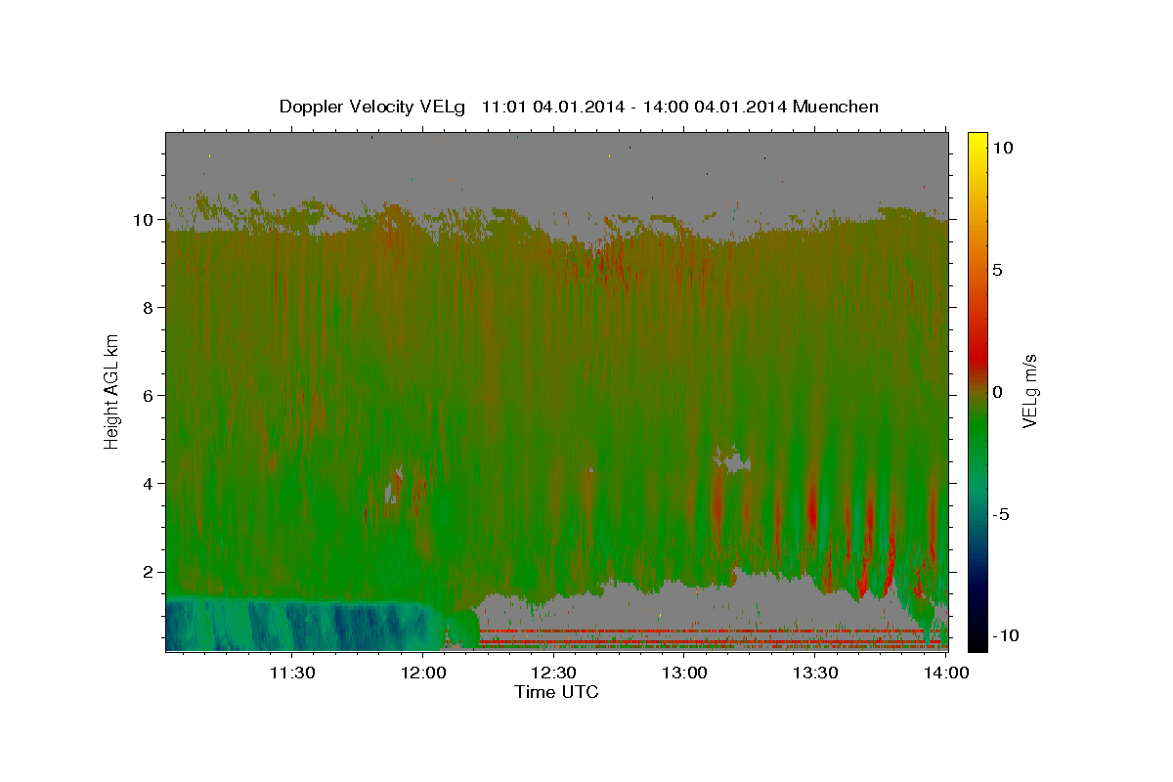The image size is (1173, 782).
Task: Click the colorbar tick label 0
Action: click(996, 392)
